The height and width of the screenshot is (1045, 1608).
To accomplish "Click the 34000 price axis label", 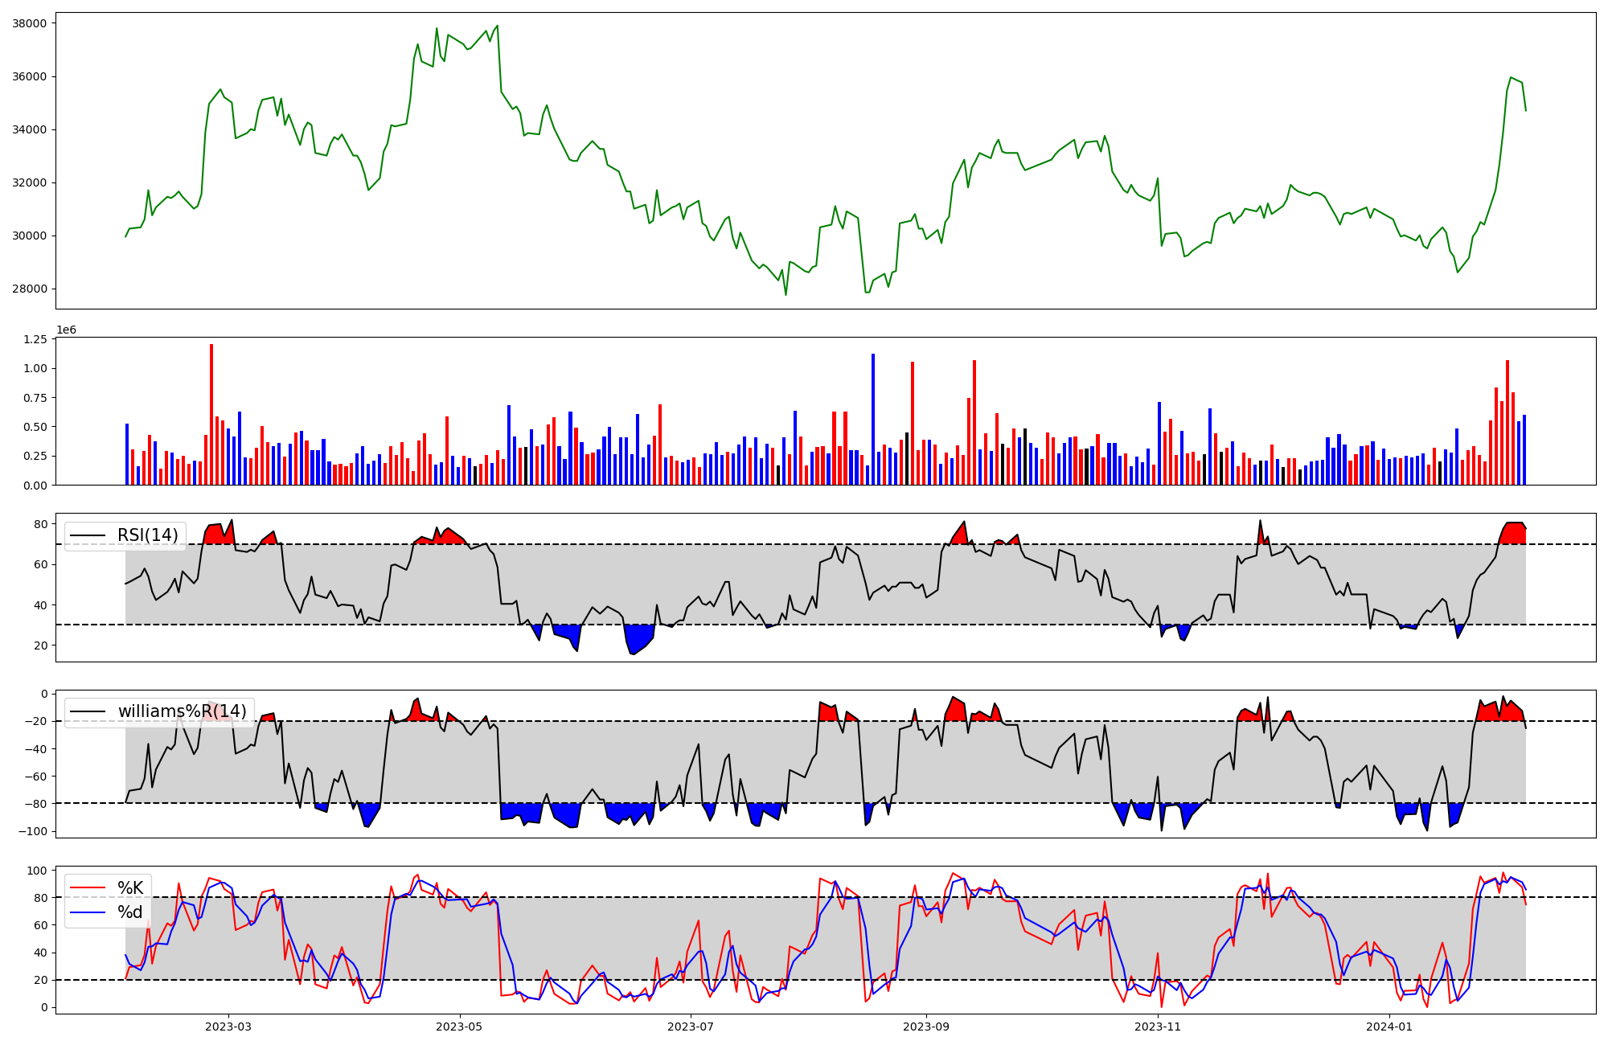I will point(29,129).
